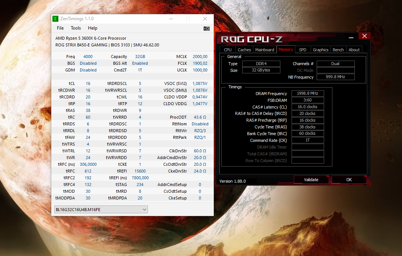Image resolution: width=402 pixels, height=256 pixels.
Task: Click the Type field showing DDR4
Action: [261, 64]
